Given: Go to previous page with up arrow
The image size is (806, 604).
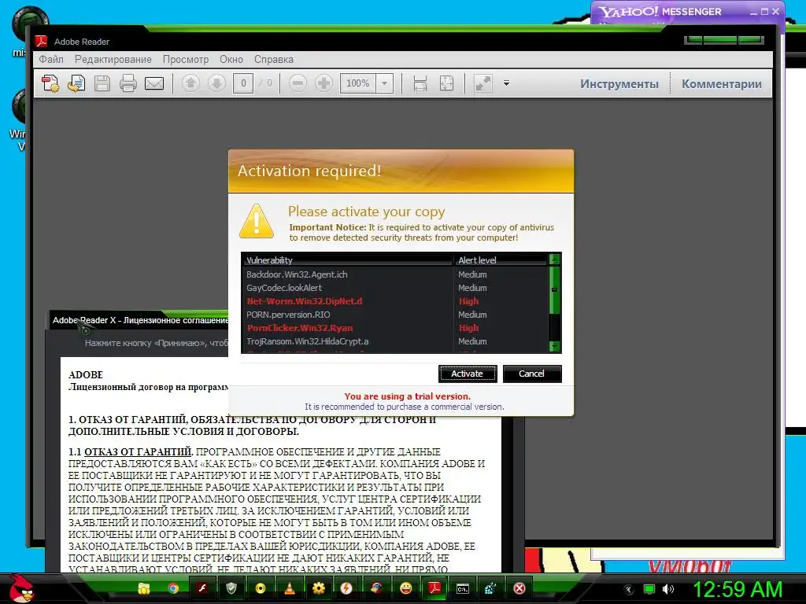Looking at the screenshot, I should [190, 83].
